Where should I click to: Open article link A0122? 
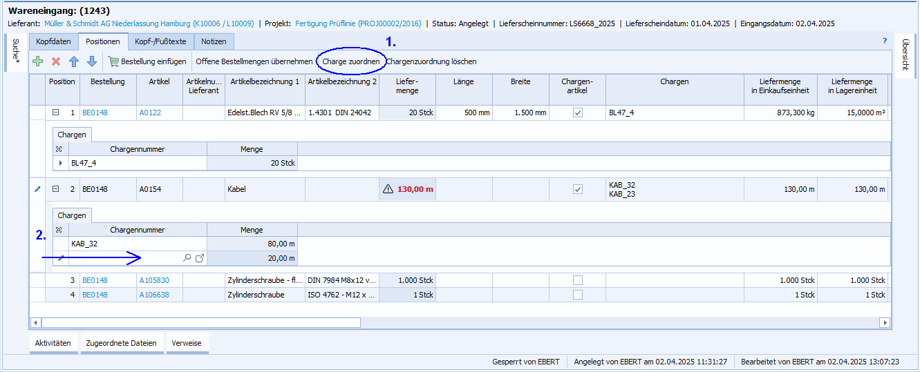pos(149,112)
